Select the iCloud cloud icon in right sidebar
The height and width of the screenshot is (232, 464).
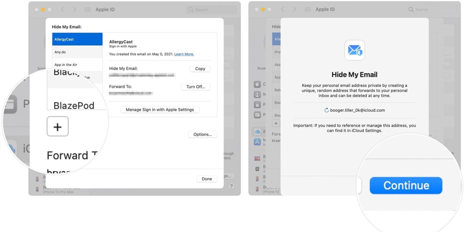pyautogui.click(x=257, y=132)
